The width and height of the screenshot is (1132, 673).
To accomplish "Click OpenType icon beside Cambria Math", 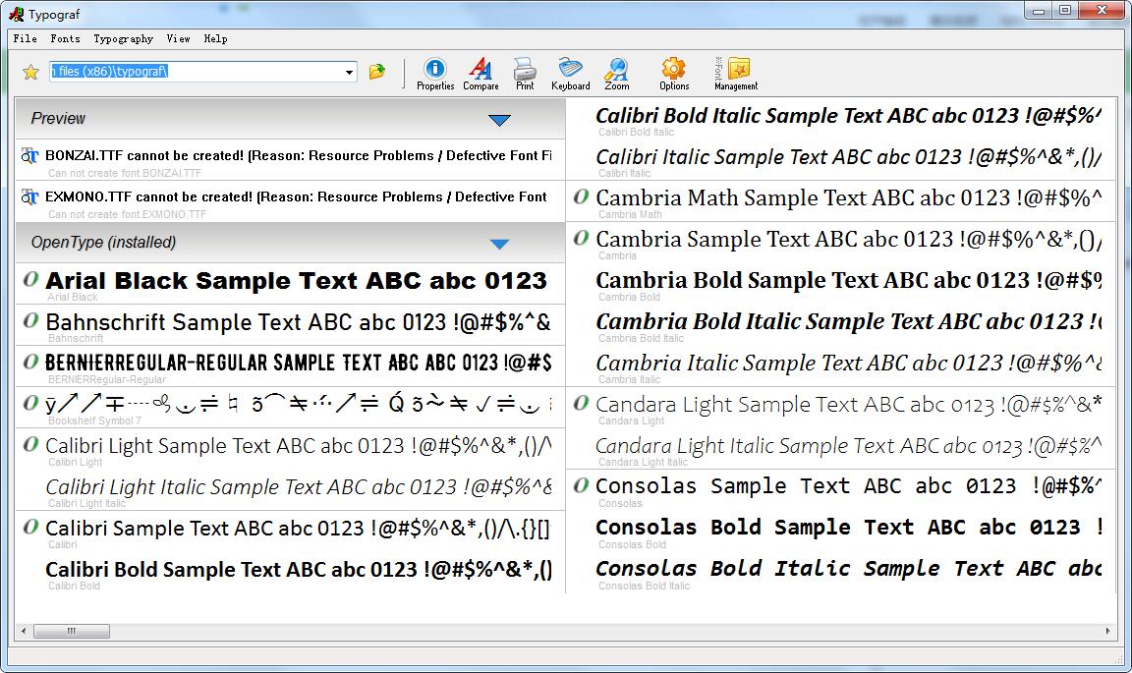I will [581, 196].
